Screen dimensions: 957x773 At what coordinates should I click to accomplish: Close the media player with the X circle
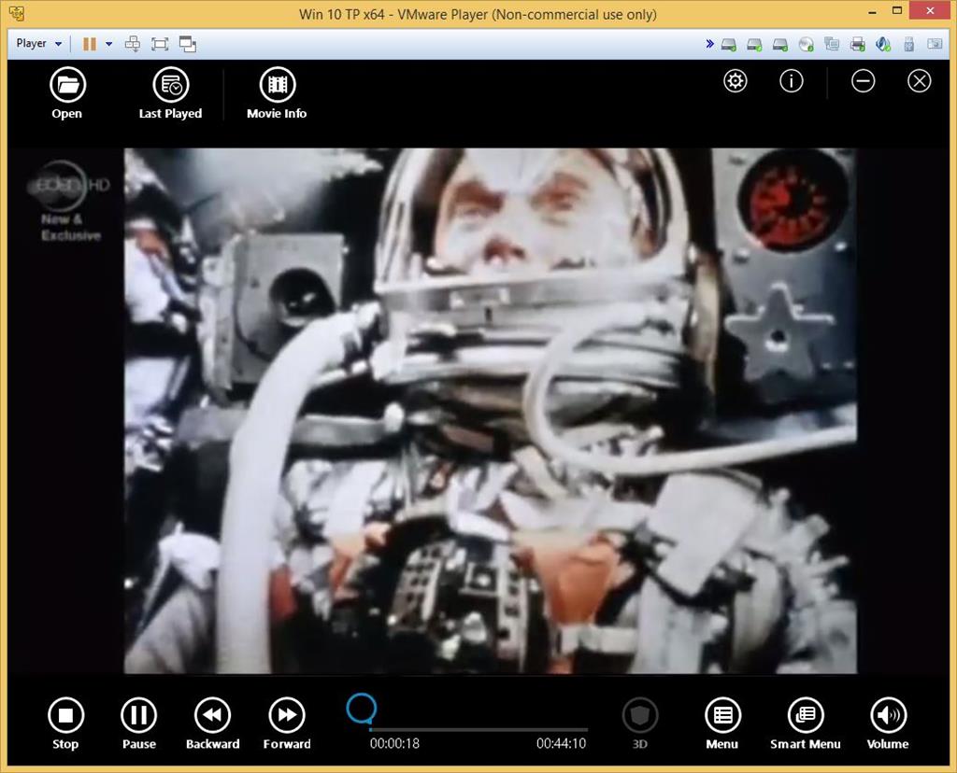pos(920,81)
